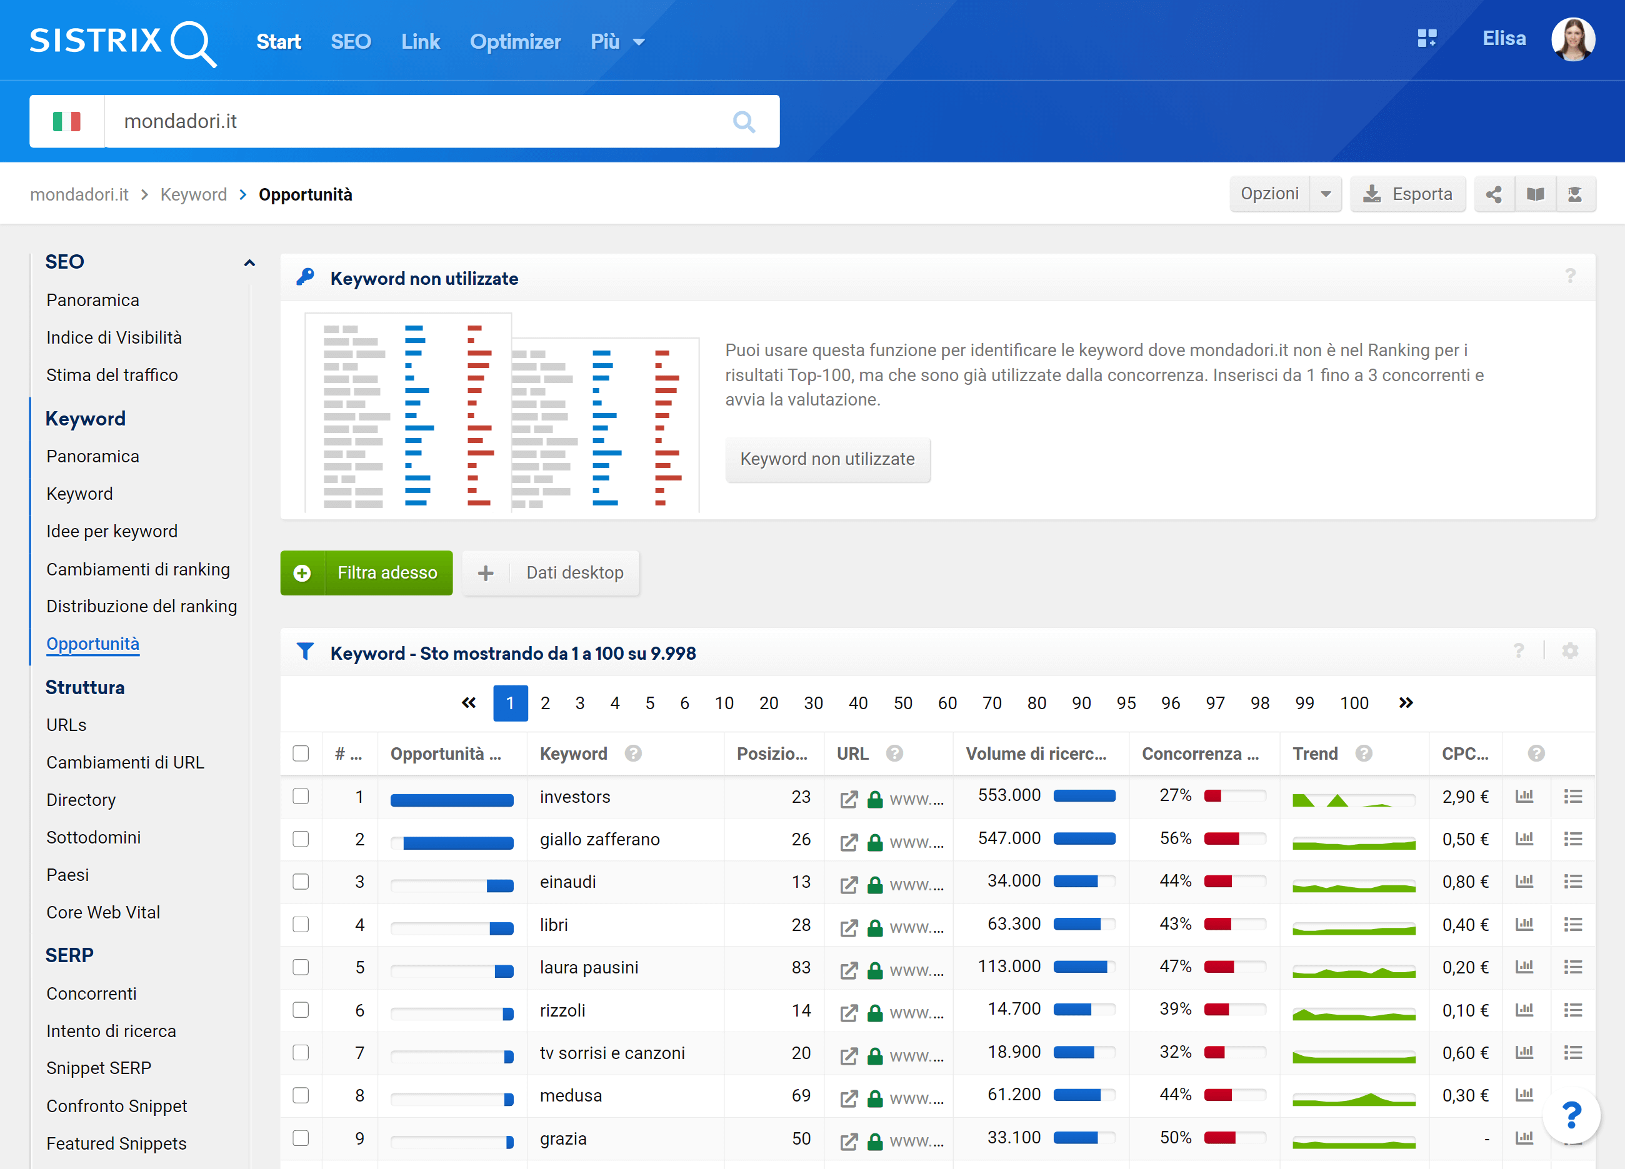This screenshot has height=1169, width=1625.
Task: Click the Filtra adesso button
Action: click(366, 573)
